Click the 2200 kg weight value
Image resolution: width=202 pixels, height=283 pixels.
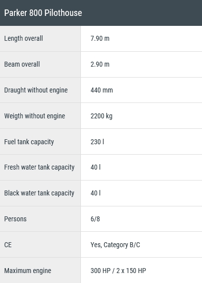click(x=101, y=116)
